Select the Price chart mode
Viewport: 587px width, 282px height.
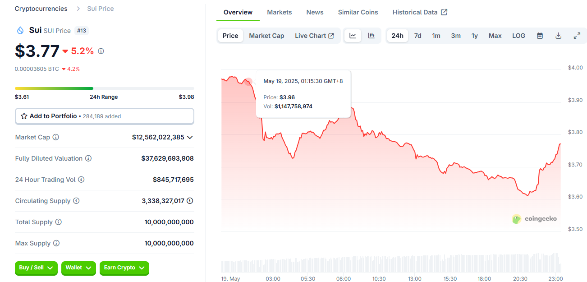click(x=230, y=36)
